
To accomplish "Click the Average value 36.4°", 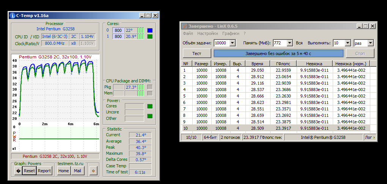I will [x=140, y=142].
